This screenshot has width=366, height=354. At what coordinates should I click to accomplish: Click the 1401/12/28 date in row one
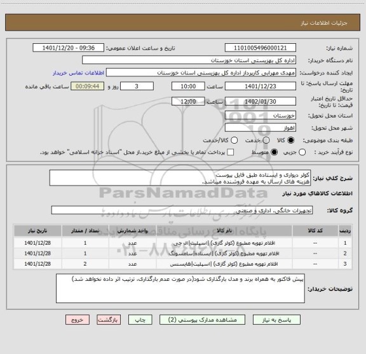point(37,243)
